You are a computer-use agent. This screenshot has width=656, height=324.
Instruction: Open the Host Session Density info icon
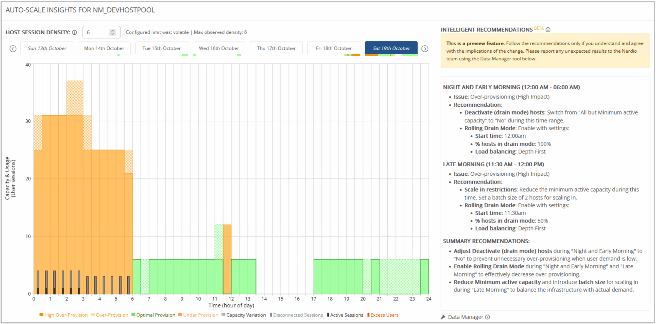[x=74, y=32]
